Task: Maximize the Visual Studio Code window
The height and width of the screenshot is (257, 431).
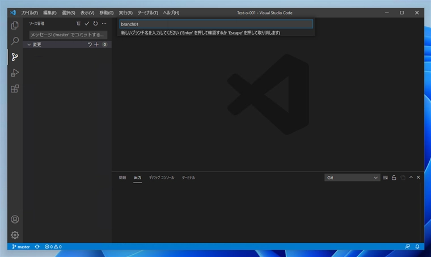Action: pos(402,12)
